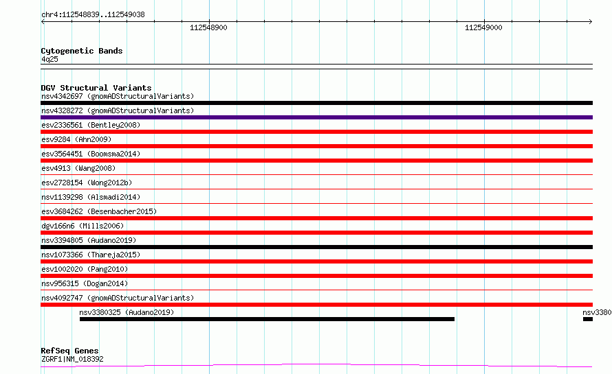
Task: Select the DGV Structural Variants track title
Action: (x=96, y=88)
